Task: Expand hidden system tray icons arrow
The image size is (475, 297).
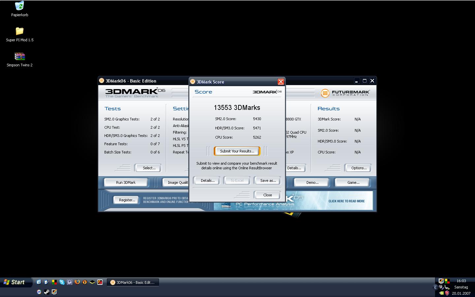Action: point(435,287)
